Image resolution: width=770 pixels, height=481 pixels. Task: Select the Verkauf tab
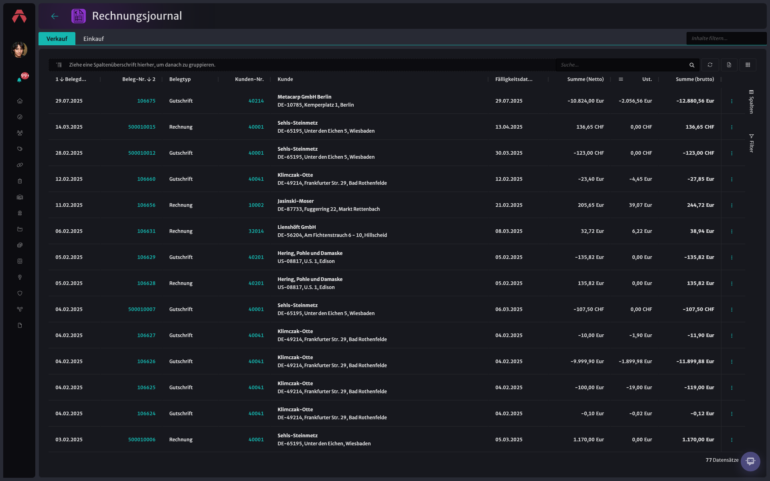[57, 39]
